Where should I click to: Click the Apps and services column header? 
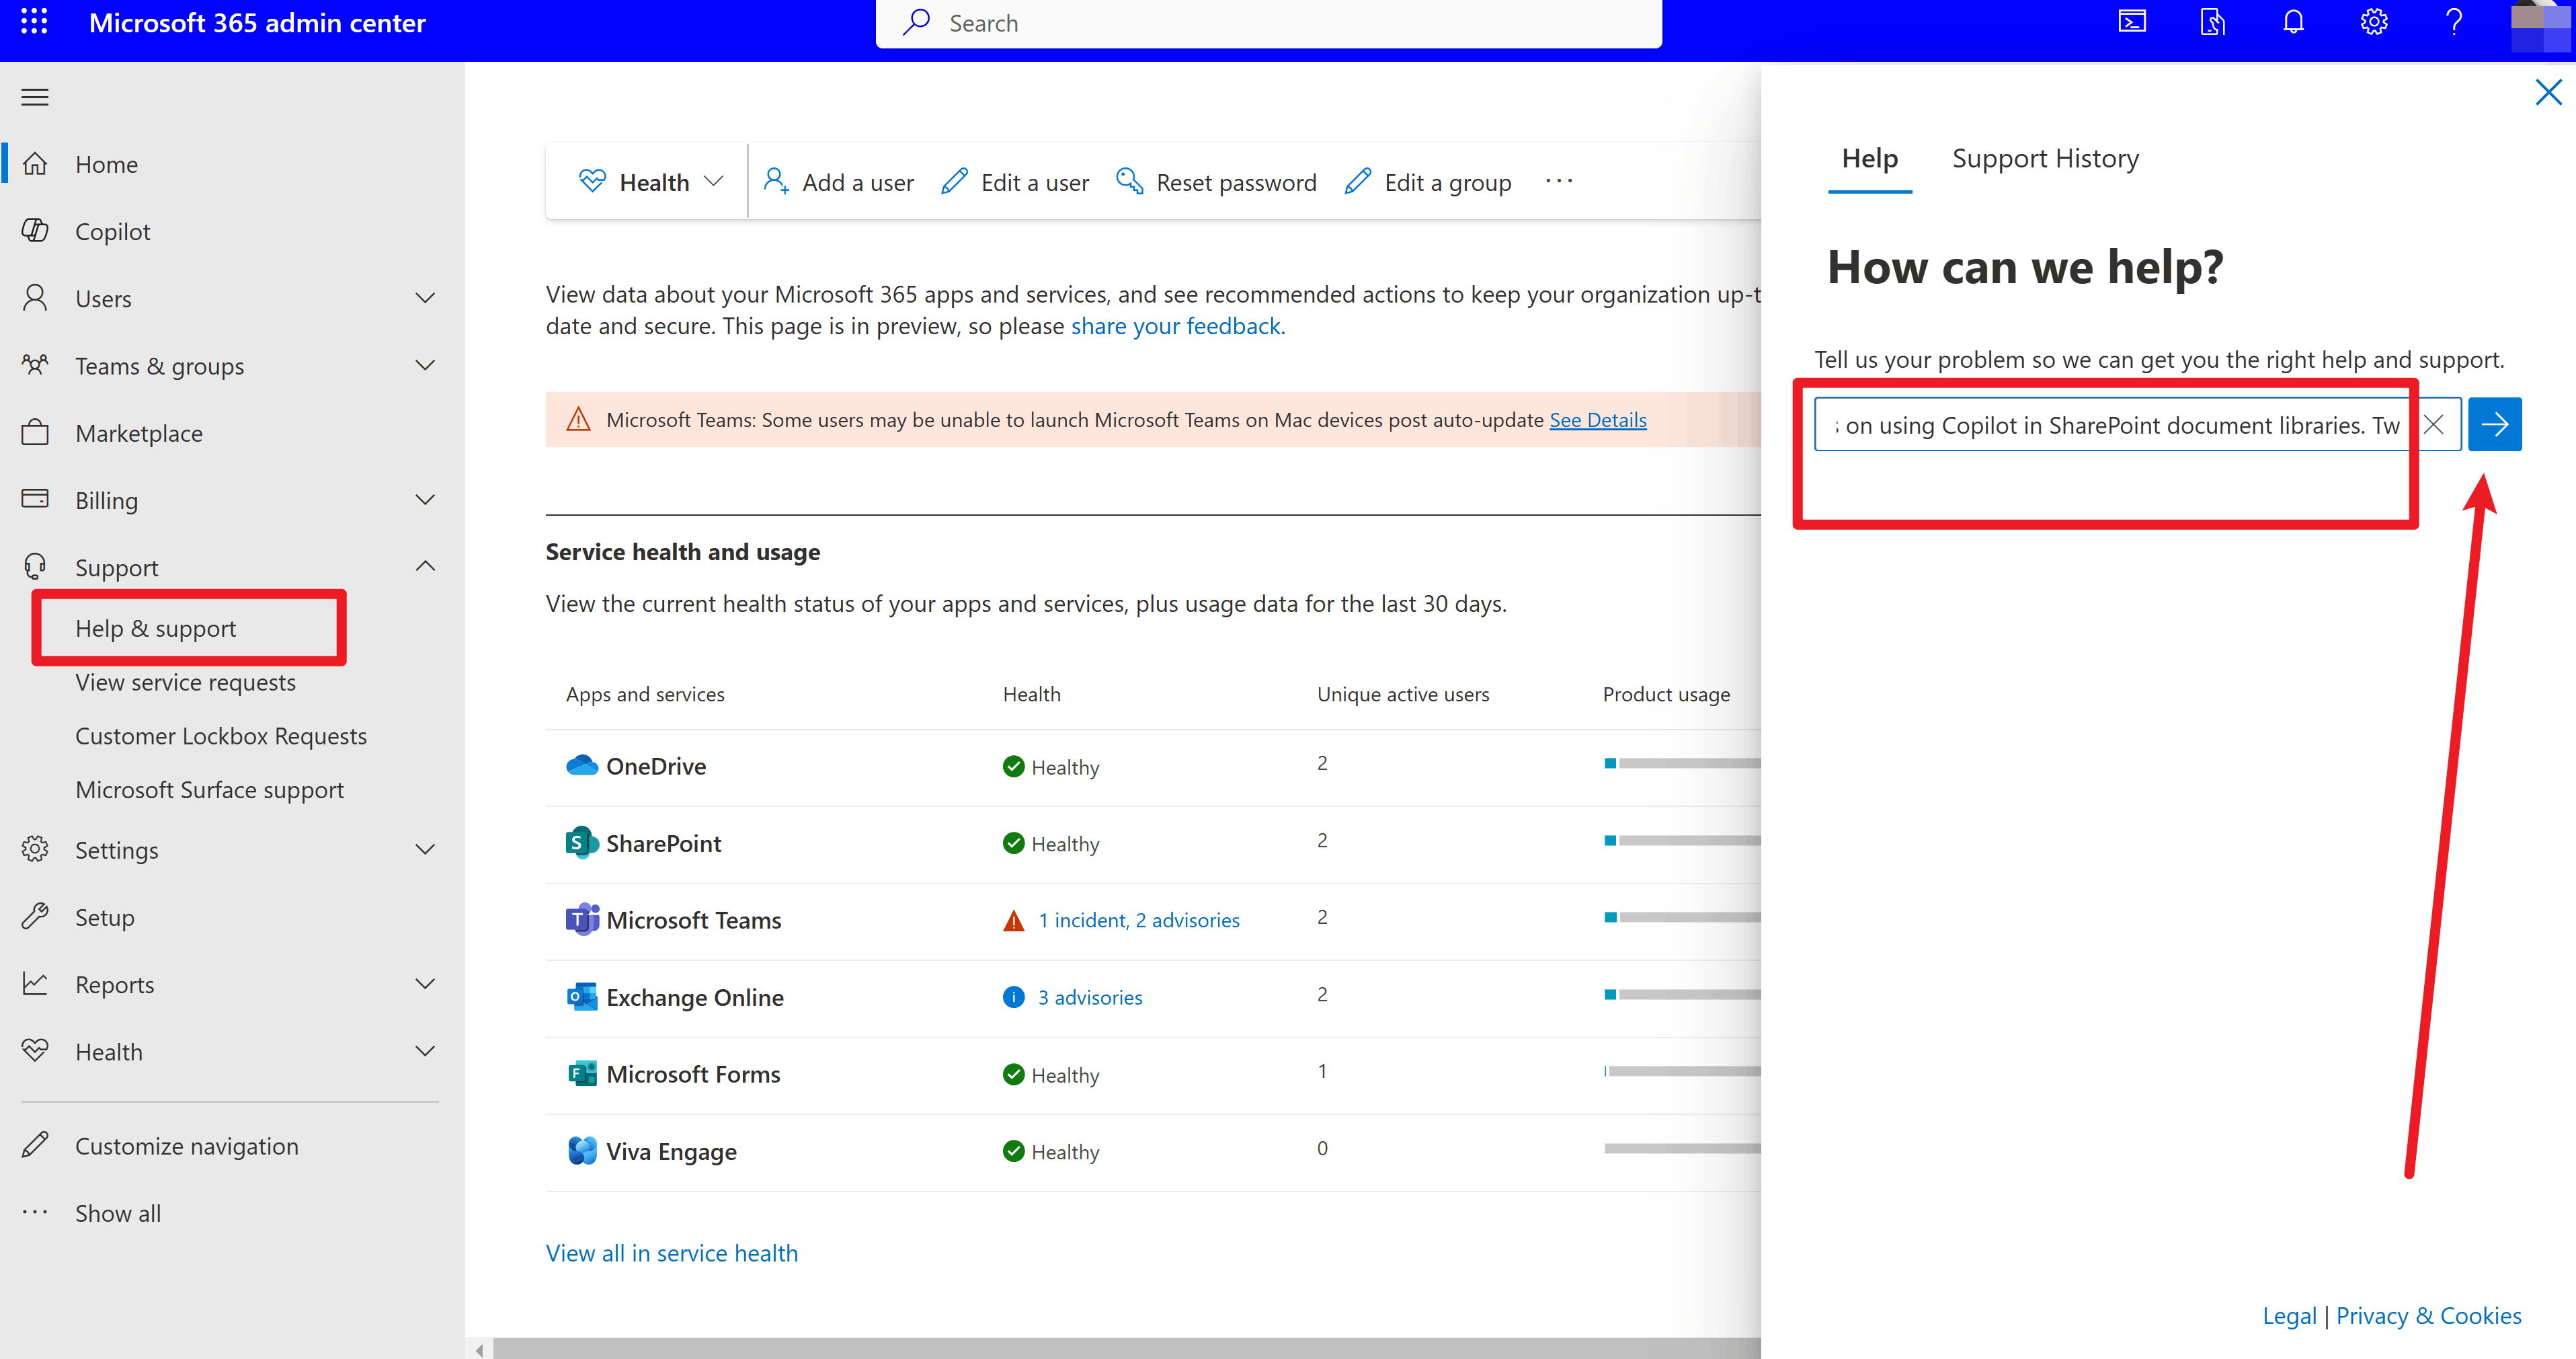click(645, 694)
